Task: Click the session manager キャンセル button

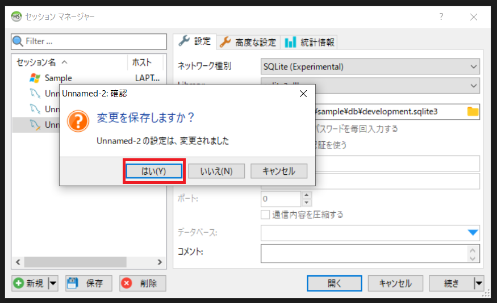Action: pyautogui.click(x=395, y=283)
